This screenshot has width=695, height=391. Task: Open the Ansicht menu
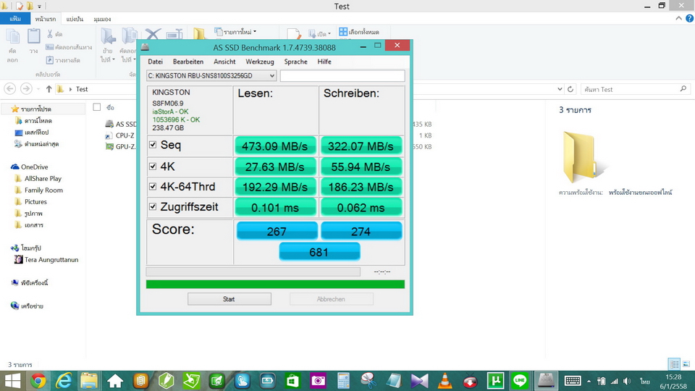point(224,62)
